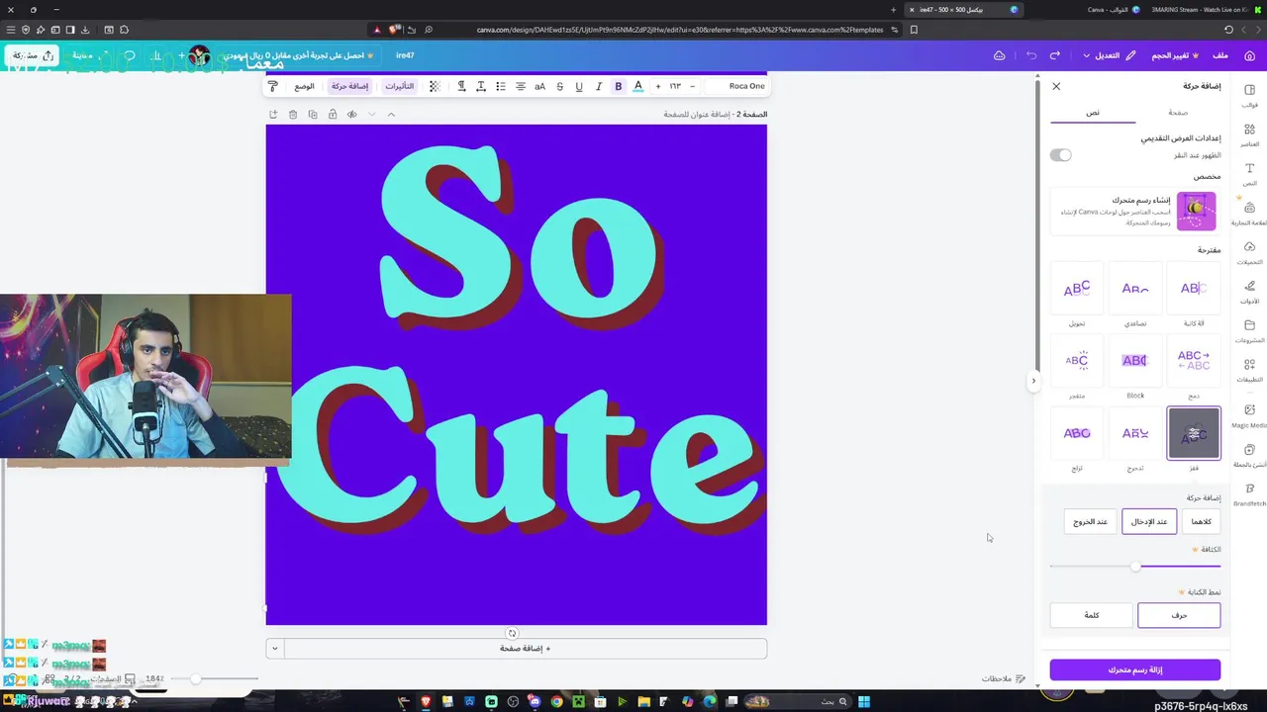Hide page 2 with the eye icon

351,115
